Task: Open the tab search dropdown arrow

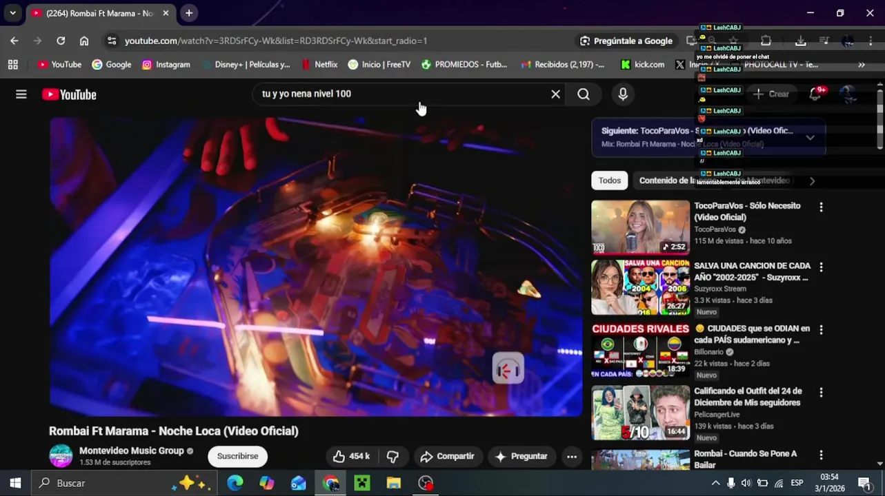Action: click(x=12, y=13)
